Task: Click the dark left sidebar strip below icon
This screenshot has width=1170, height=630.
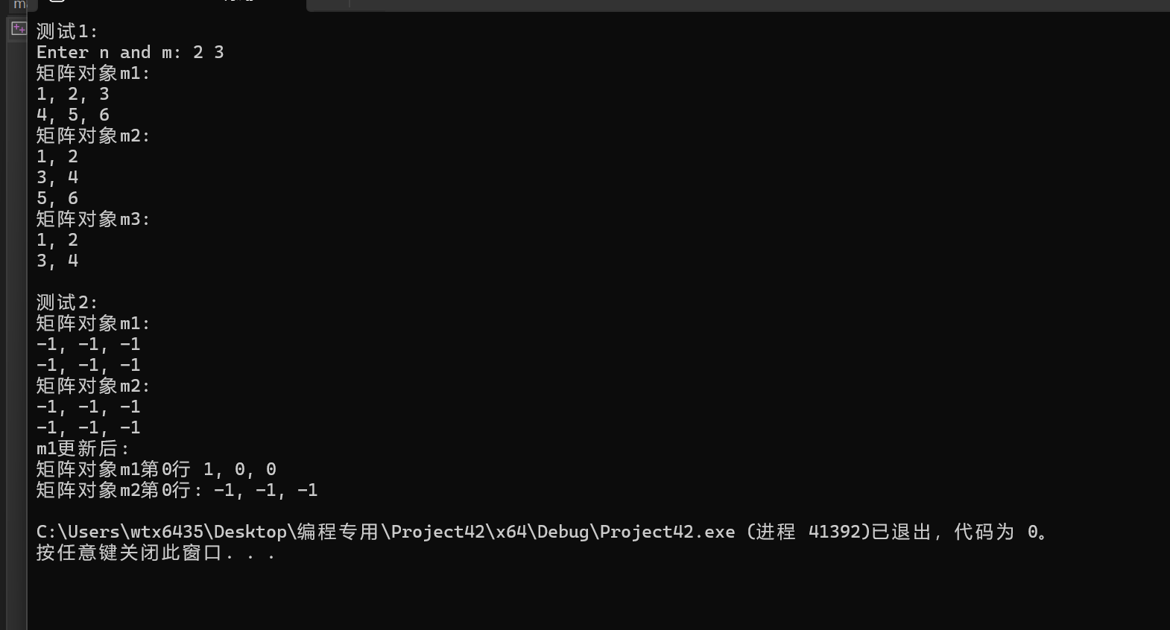Action: click(16, 335)
